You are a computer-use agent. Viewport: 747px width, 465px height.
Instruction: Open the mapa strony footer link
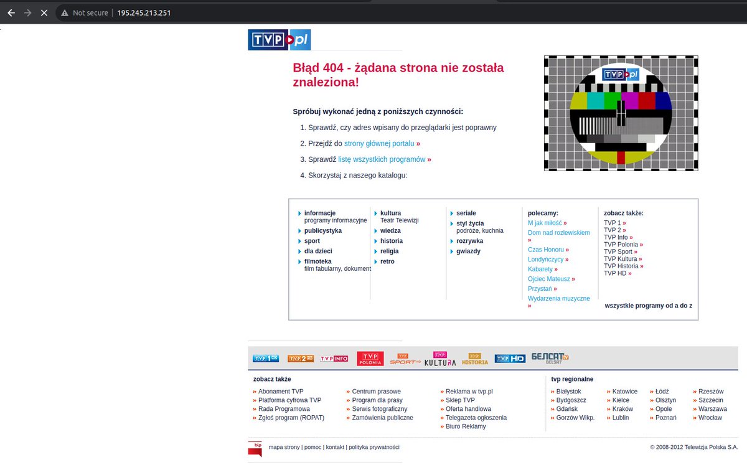(284, 447)
